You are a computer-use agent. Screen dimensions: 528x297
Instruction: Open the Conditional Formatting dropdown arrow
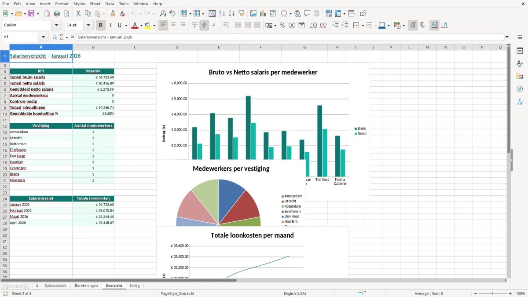pos(403,26)
